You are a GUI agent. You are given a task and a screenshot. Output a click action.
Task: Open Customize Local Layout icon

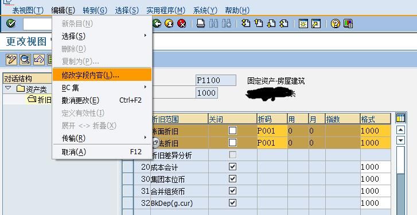(348, 24)
